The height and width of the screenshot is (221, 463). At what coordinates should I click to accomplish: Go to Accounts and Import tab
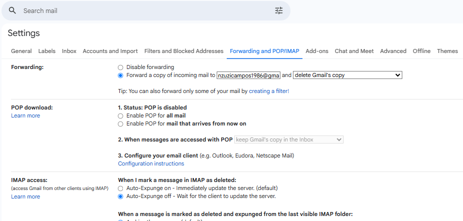tap(110, 51)
